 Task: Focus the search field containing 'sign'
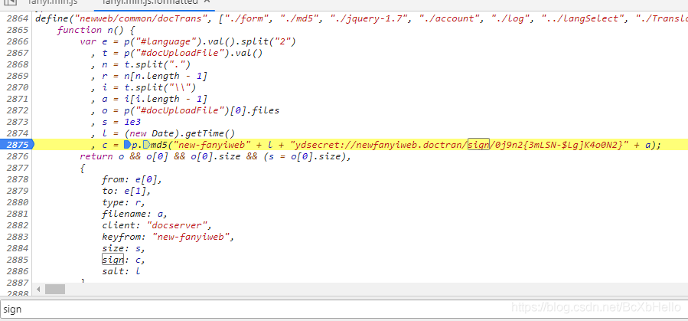[x=344, y=310]
